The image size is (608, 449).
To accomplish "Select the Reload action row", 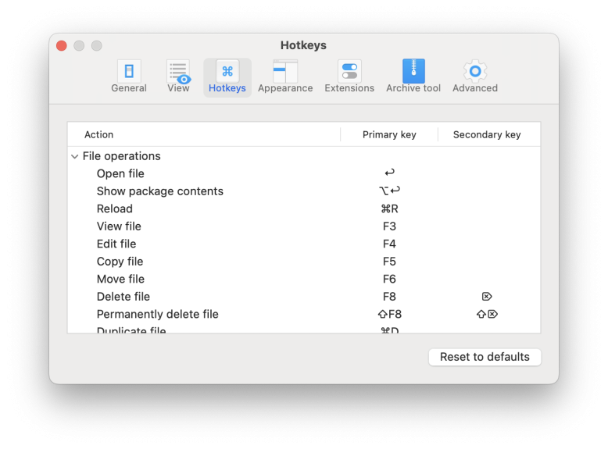I will point(304,208).
